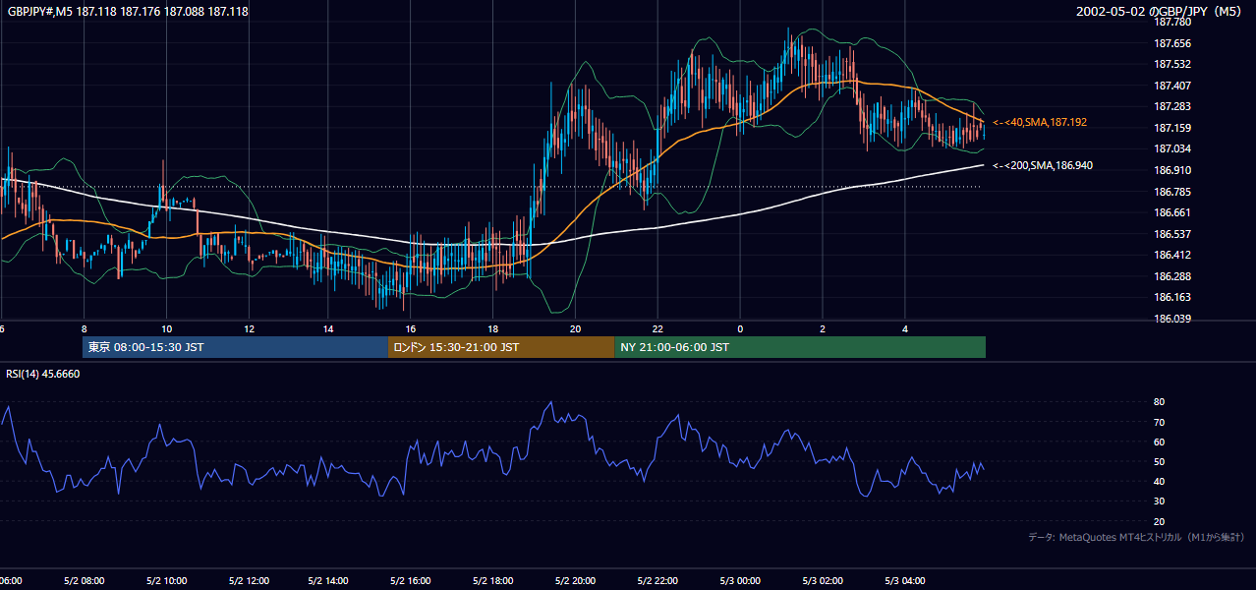Image resolution: width=1256 pixels, height=590 pixels.
Task: Click the 5/2 12:00 bottom time label
Action: (249, 581)
